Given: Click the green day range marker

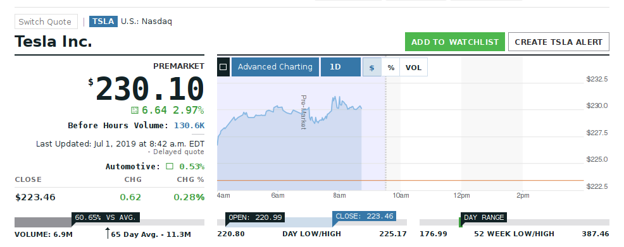Looking at the screenshot, I should pos(461,222).
